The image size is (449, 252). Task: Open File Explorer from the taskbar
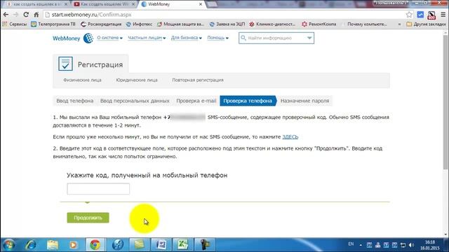click(x=53, y=245)
